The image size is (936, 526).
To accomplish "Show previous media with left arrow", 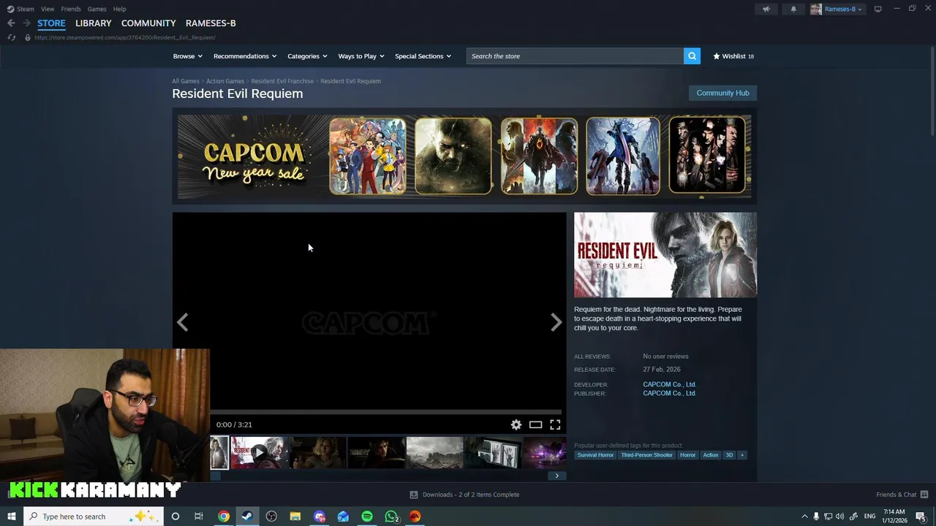I will click(x=182, y=322).
